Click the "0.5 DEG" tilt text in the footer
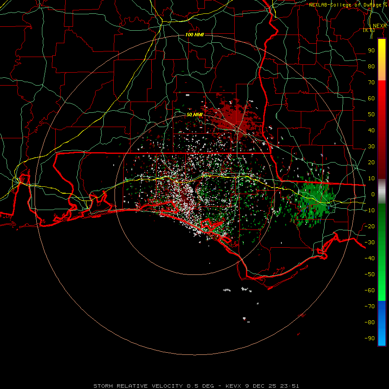389x389 pixels. click(200, 386)
